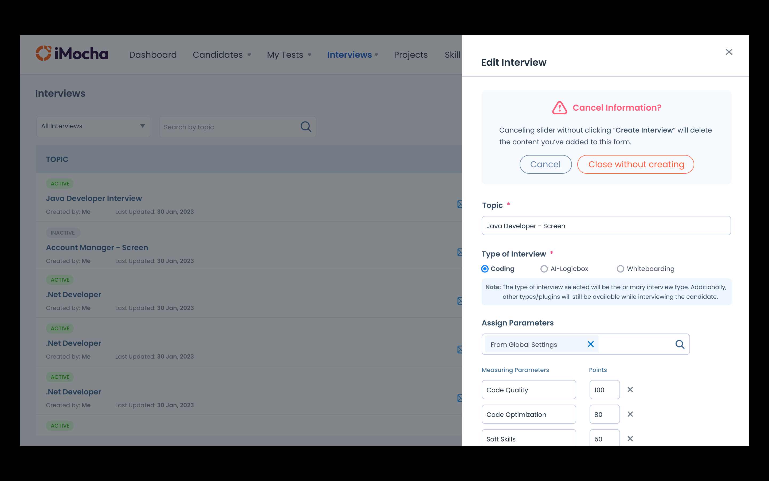Screen dimensions: 769x481
Task: Delete the Code Quality parameter row
Action: pos(630,389)
